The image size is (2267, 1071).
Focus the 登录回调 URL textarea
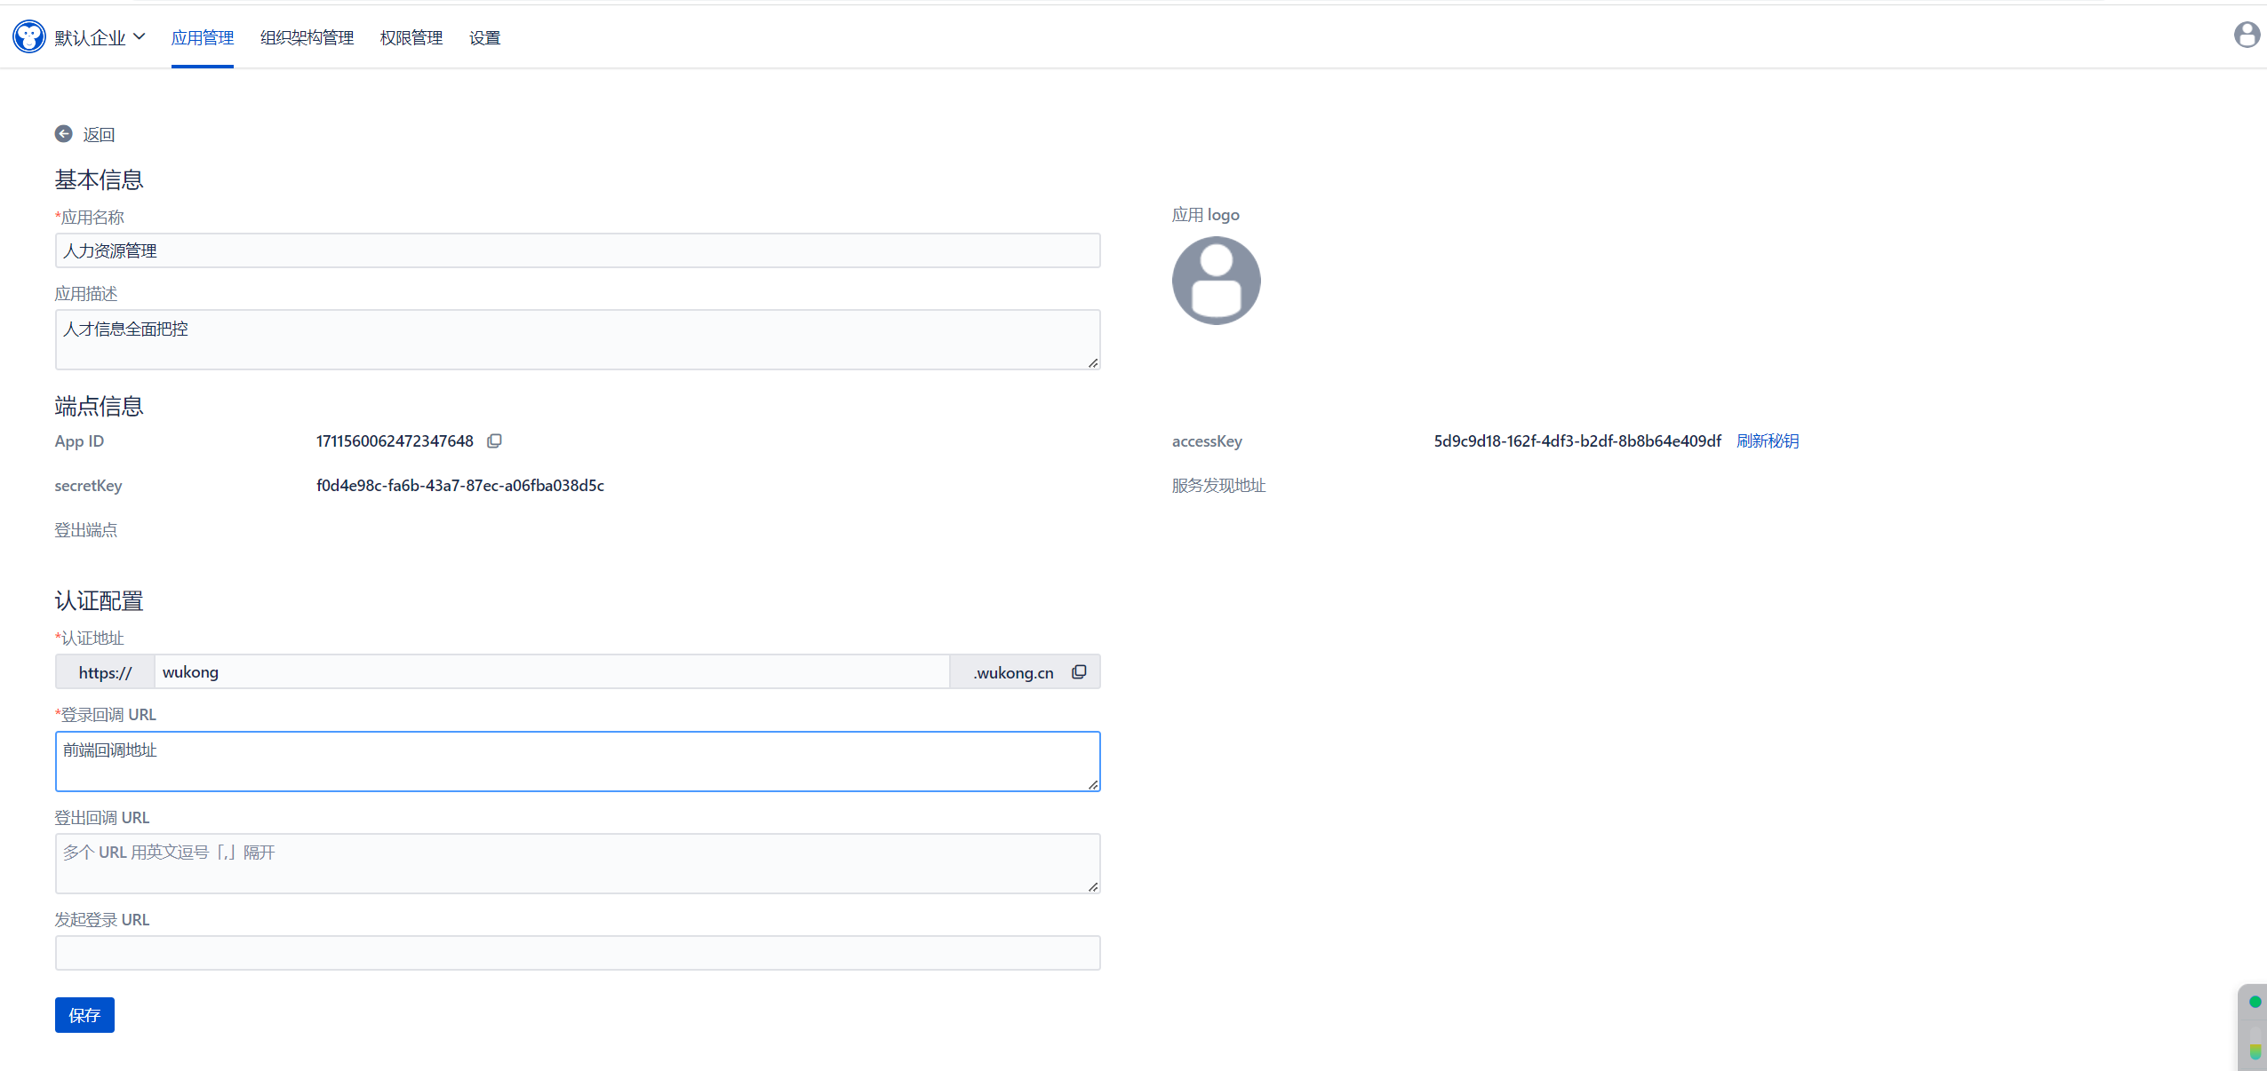[x=578, y=761]
